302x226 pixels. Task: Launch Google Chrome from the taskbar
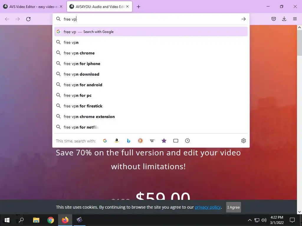click(51, 220)
